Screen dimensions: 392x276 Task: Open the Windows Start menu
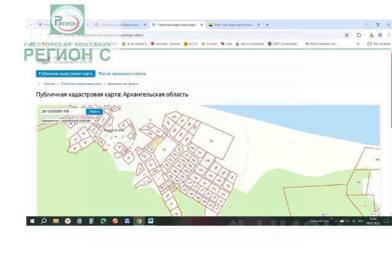tap(32, 221)
